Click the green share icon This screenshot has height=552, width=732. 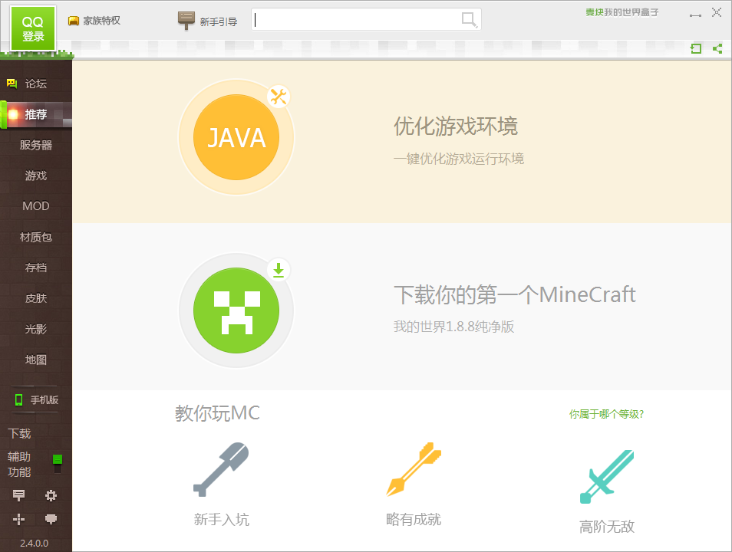717,48
